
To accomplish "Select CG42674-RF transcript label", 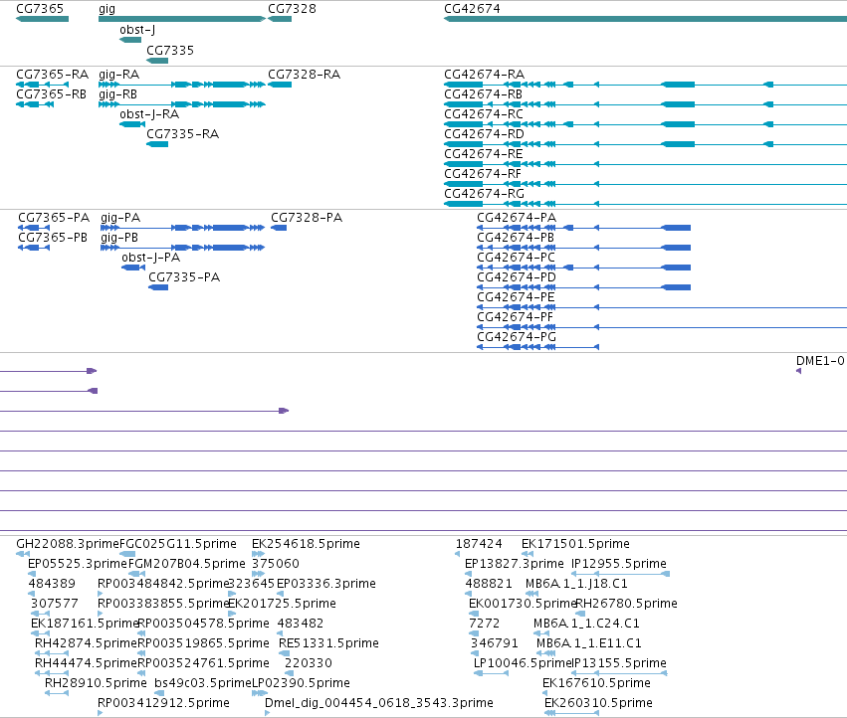I will [483, 174].
